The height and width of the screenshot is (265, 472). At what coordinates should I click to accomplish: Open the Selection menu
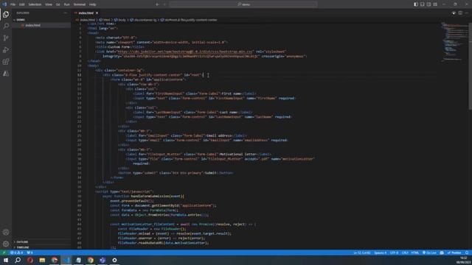(x=35, y=4)
